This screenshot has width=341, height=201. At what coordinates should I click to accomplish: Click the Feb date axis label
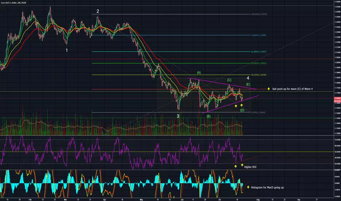(30, 200)
